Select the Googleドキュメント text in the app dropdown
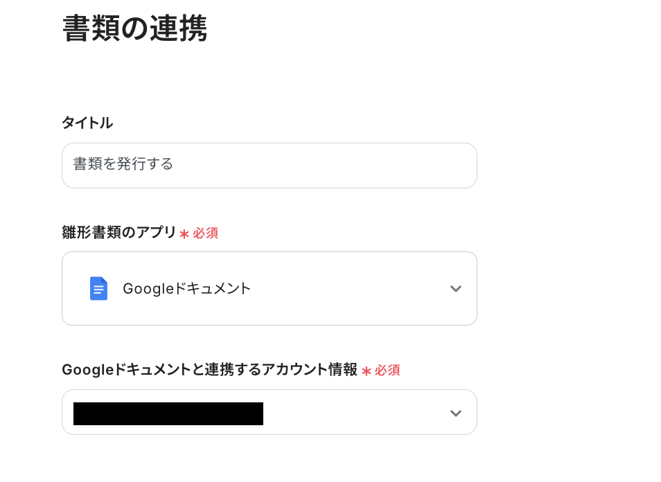This screenshot has width=661, height=482. click(x=186, y=289)
